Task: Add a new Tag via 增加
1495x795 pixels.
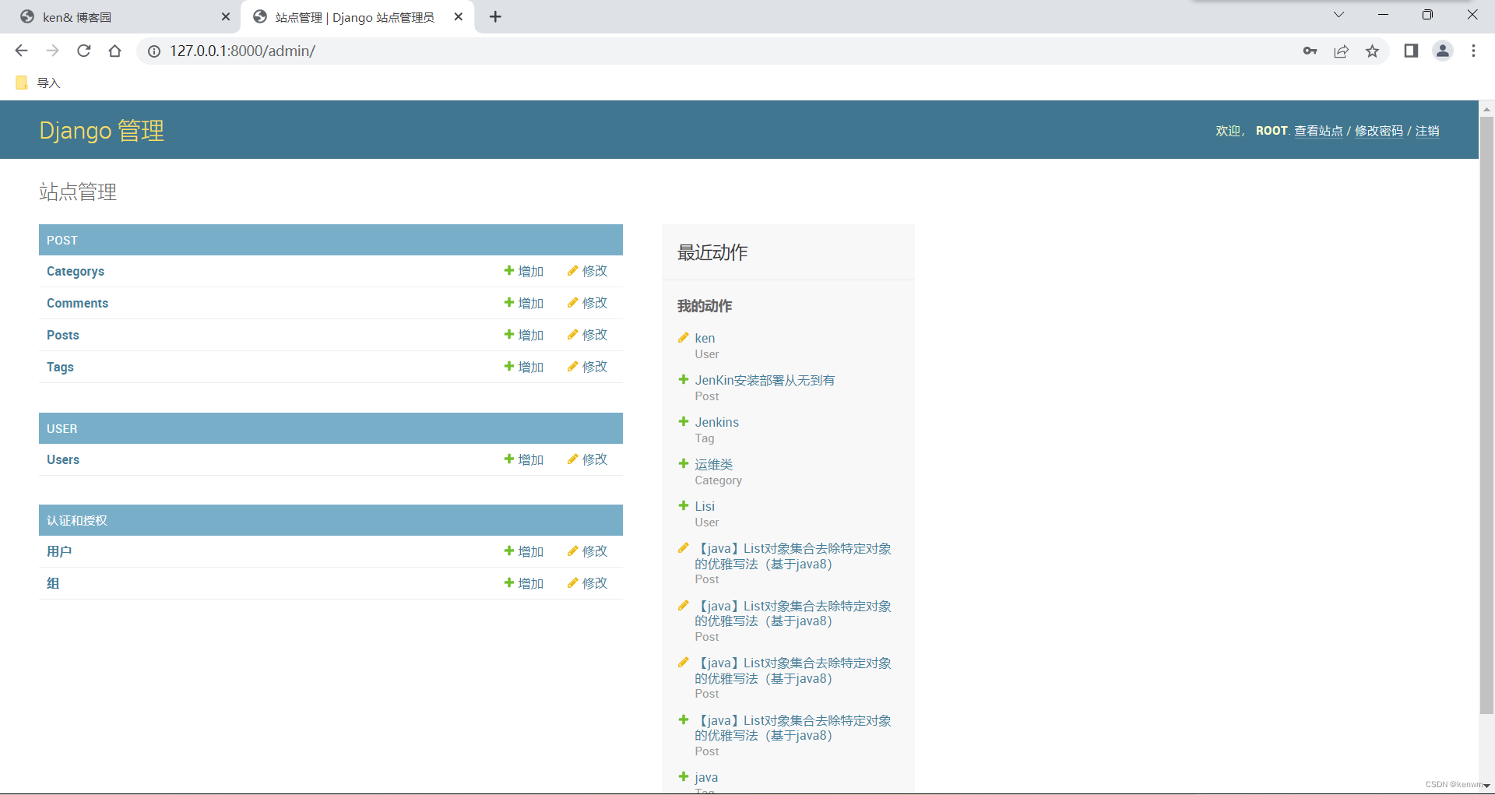Action: click(524, 367)
